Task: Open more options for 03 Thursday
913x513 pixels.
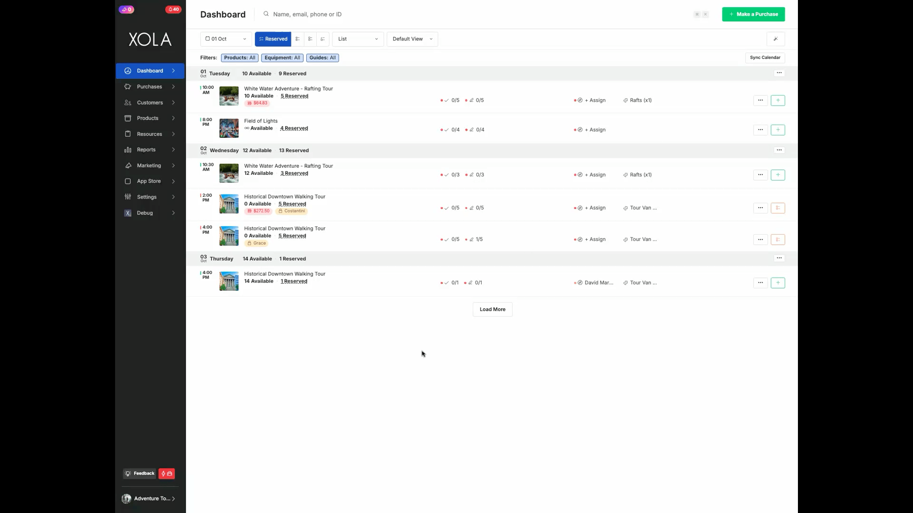Action: coord(779,258)
